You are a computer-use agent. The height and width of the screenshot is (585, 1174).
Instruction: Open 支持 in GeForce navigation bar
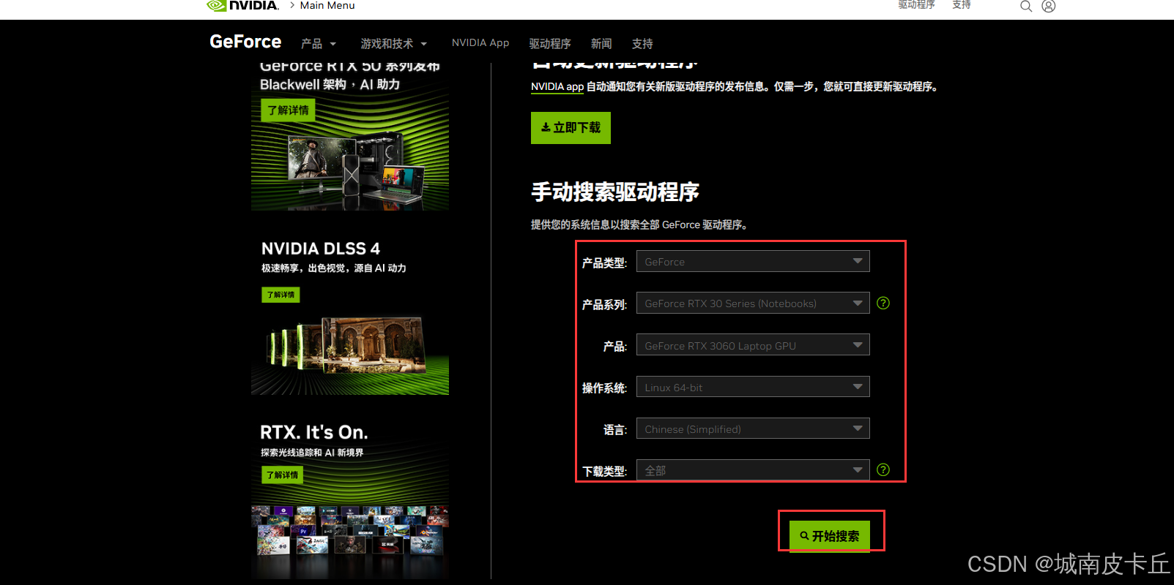642,44
